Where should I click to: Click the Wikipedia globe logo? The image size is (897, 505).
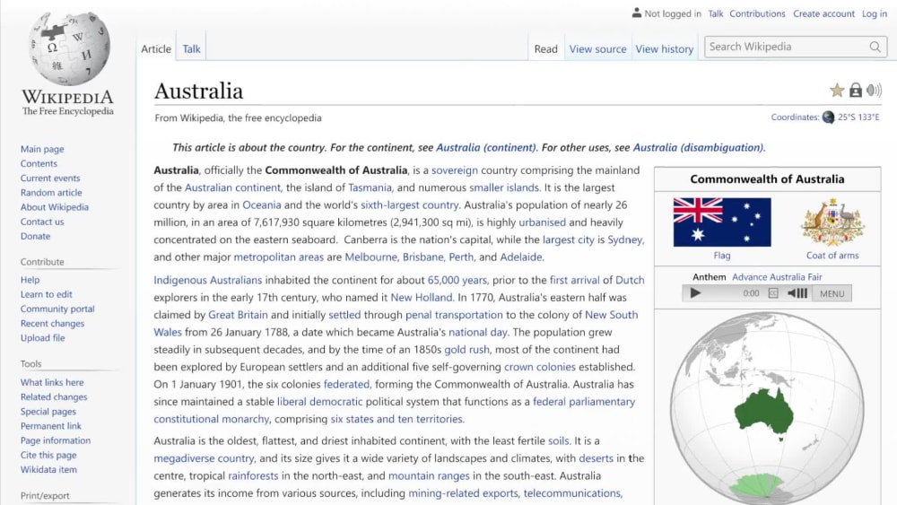pos(69,48)
